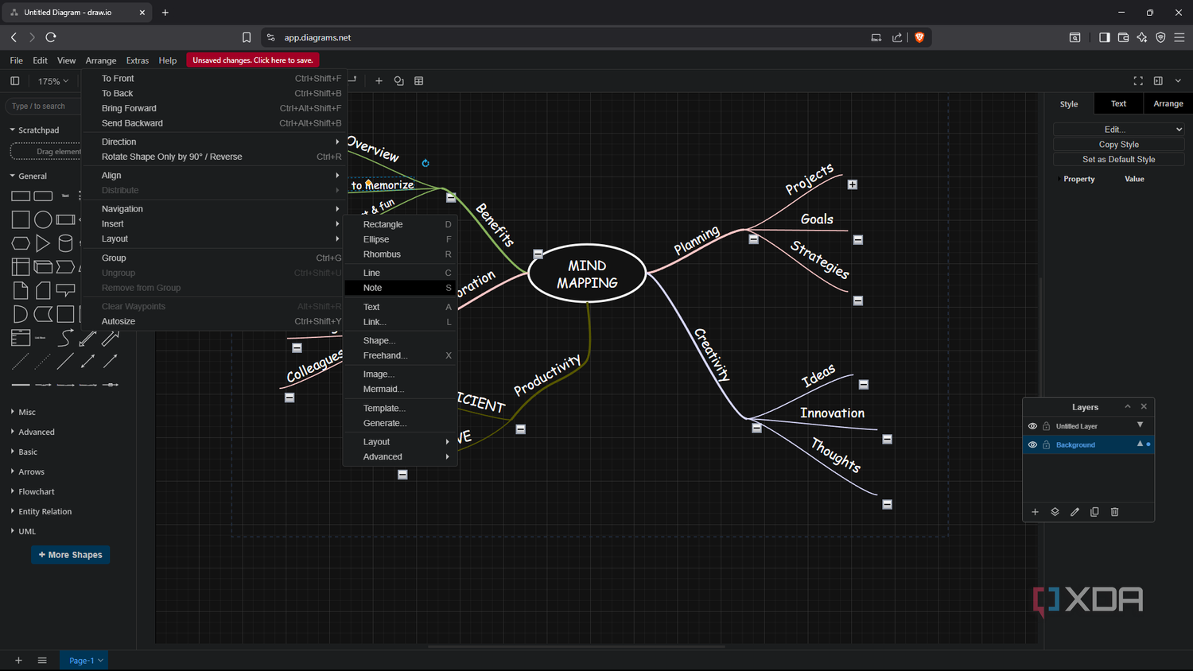Collapse the Scratchpad section
Image resolution: width=1193 pixels, height=671 pixels.
34,130
